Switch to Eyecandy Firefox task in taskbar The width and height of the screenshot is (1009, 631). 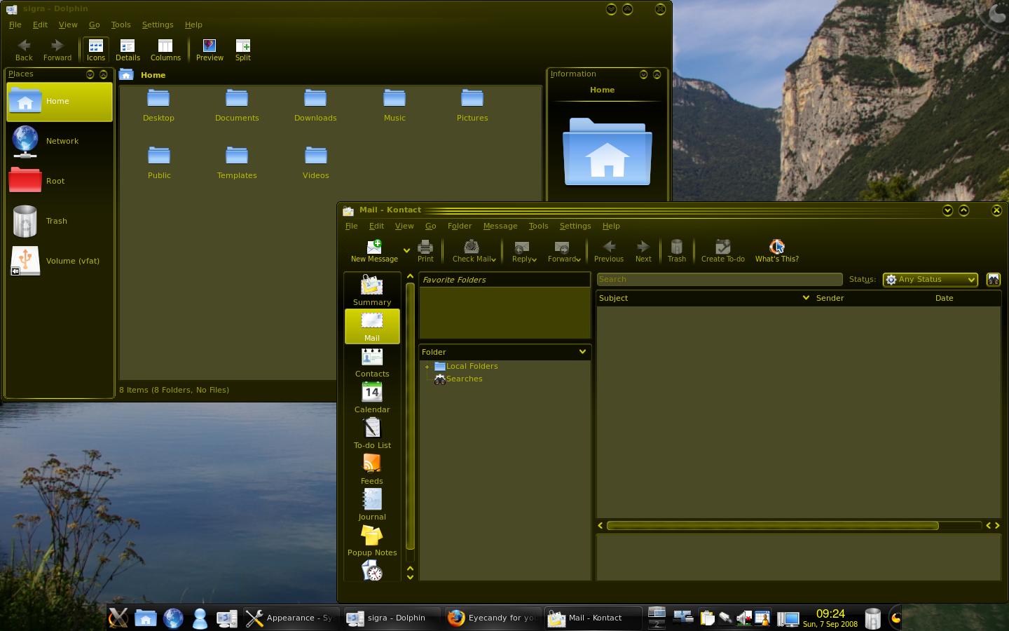tap(492, 618)
